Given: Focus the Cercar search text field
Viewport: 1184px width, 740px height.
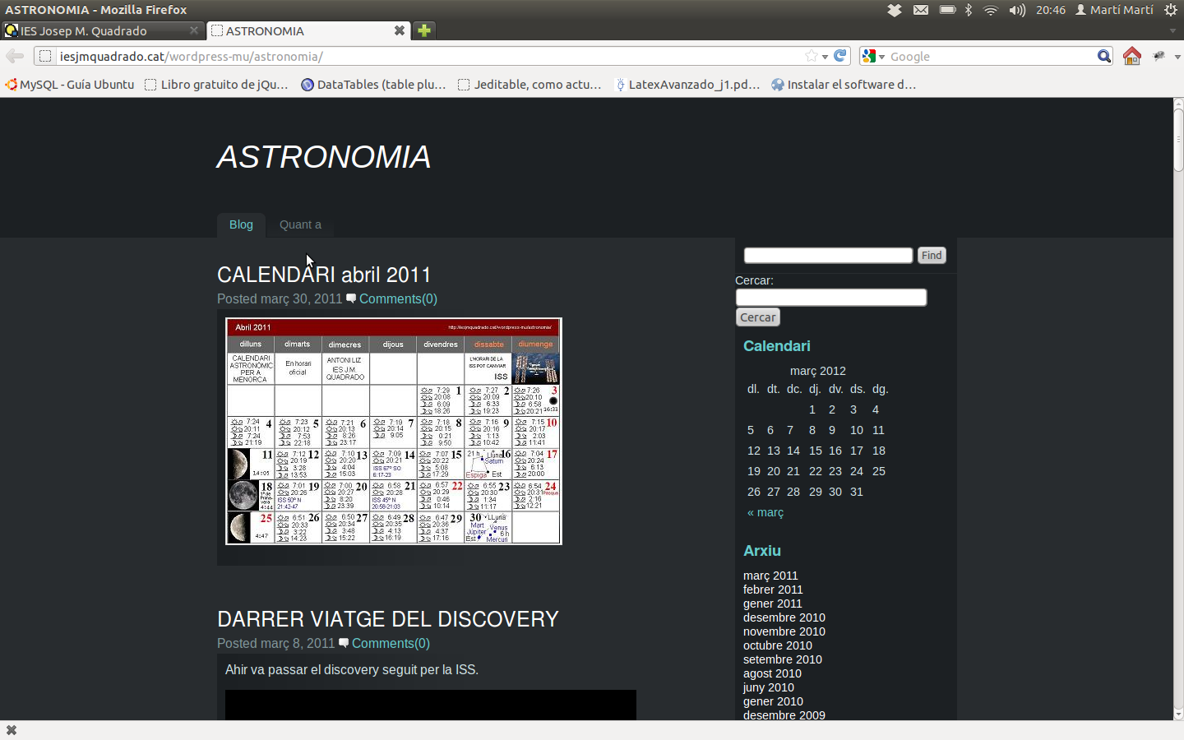Looking at the screenshot, I should click(830, 298).
